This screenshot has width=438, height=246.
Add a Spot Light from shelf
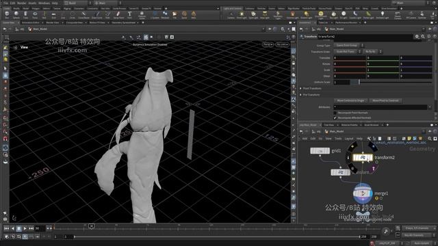(x=253, y=15)
